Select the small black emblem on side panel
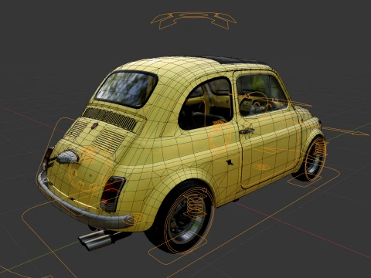Image resolution: width=371 pixels, height=278 pixels. tap(230, 162)
